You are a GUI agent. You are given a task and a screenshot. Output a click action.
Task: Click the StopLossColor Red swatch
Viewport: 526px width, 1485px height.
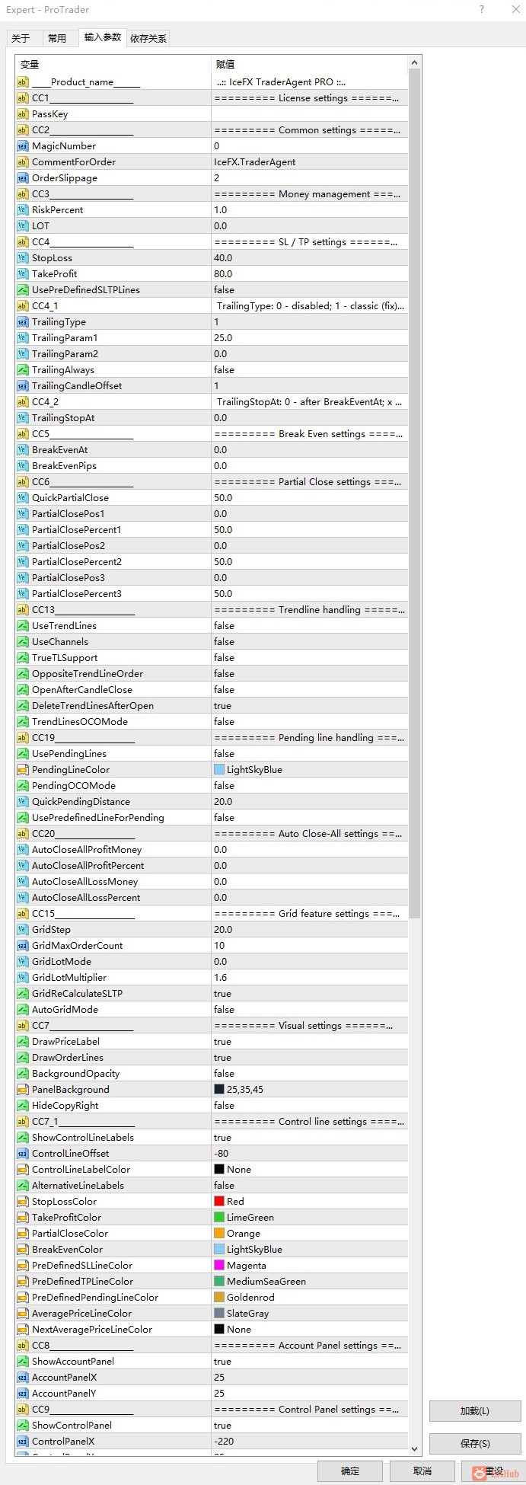click(219, 1202)
